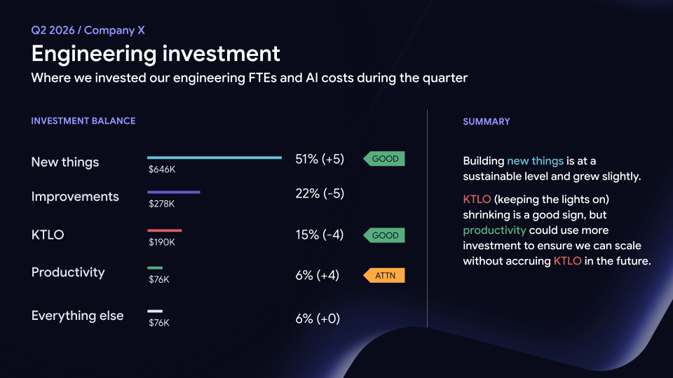Click the 51% (+5) value
The height and width of the screenshot is (378, 673).
click(320, 159)
